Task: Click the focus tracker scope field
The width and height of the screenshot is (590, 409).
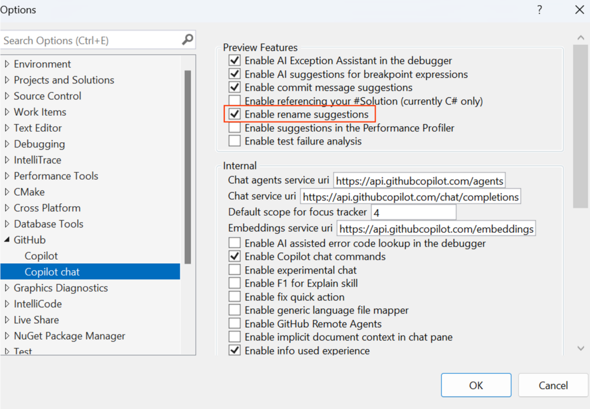Action: click(413, 212)
